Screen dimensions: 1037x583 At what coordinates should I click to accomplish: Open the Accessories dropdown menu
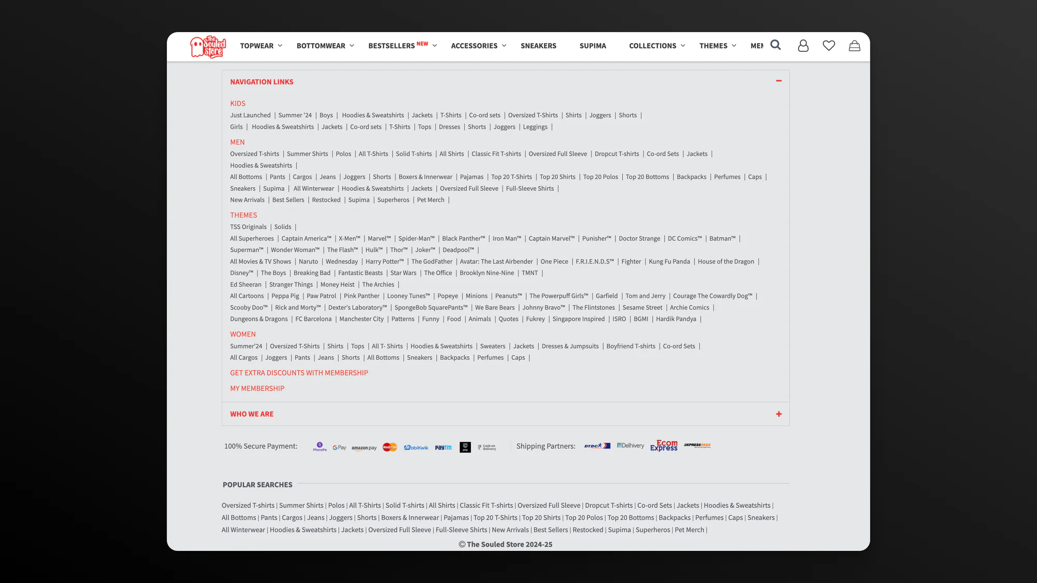(479, 46)
